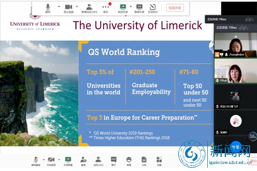Screen dimensions: 257x171
Task: Unmute the microphone in the bottom toolbar
Action: point(36,161)
